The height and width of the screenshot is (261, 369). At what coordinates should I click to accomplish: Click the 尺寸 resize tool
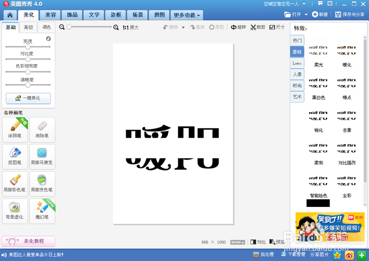pyautogui.click(x=277, y=27)
